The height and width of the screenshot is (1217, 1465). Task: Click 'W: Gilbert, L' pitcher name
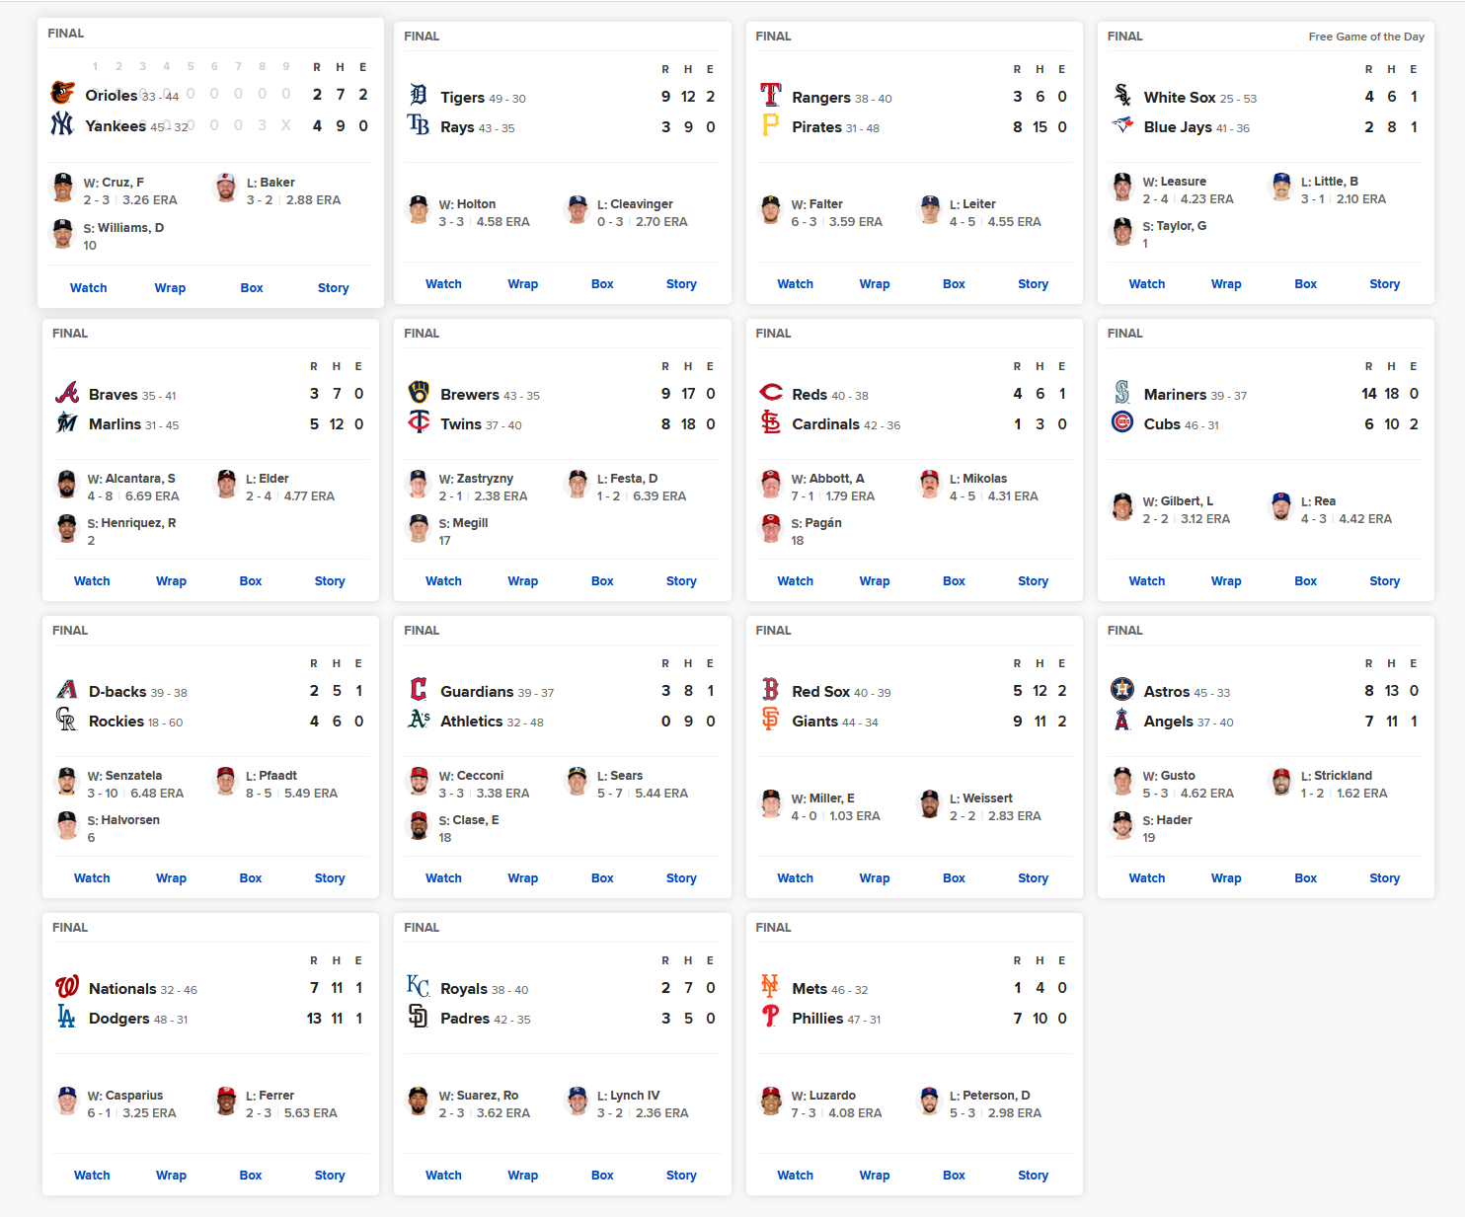pyautogui.click(x=1178, y=501)
